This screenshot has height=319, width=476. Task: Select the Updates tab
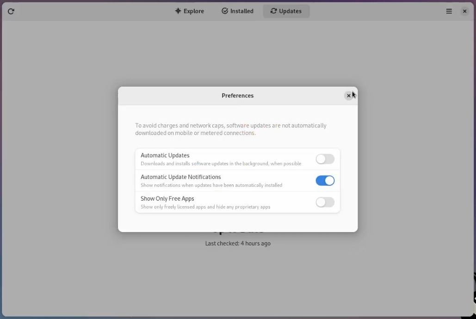[x=286, y=11]
